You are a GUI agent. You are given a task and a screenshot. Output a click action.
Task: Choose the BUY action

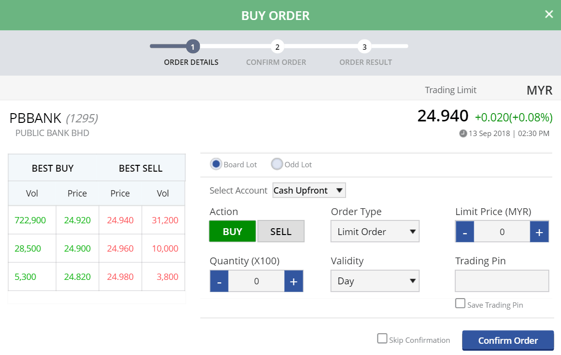point(232,232)
